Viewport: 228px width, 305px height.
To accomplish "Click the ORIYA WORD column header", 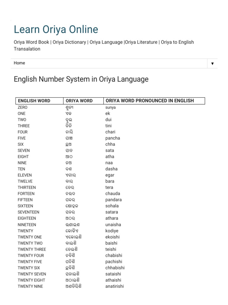I will click(79, 101).
